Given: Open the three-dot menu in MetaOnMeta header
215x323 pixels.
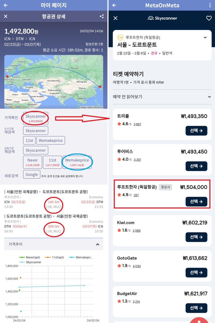Looking at the screenshot, I should click(210, 5).
